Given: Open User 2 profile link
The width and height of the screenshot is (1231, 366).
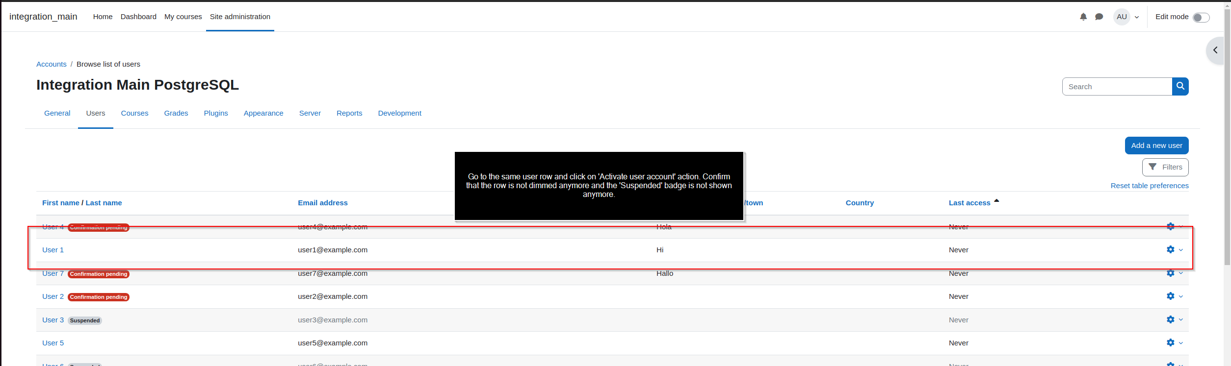Looking at the screenshot, I should [x=53, y=296].
